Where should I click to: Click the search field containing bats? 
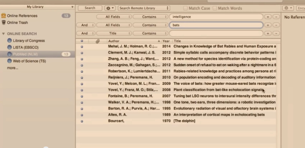click(216, 25)
